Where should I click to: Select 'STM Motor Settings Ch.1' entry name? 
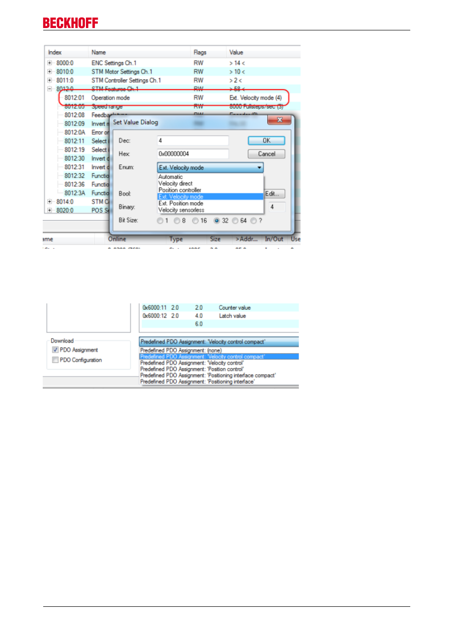[122, 72]
